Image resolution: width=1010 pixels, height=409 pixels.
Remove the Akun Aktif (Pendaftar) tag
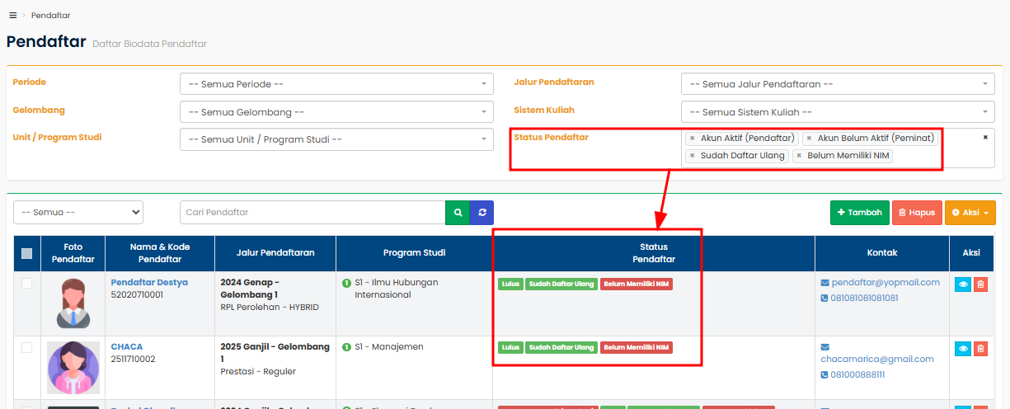click(x=692, y=139)
